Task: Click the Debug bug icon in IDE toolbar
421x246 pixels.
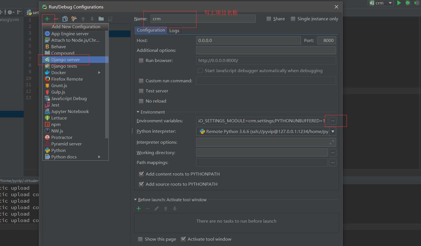Action: [408, 3]
